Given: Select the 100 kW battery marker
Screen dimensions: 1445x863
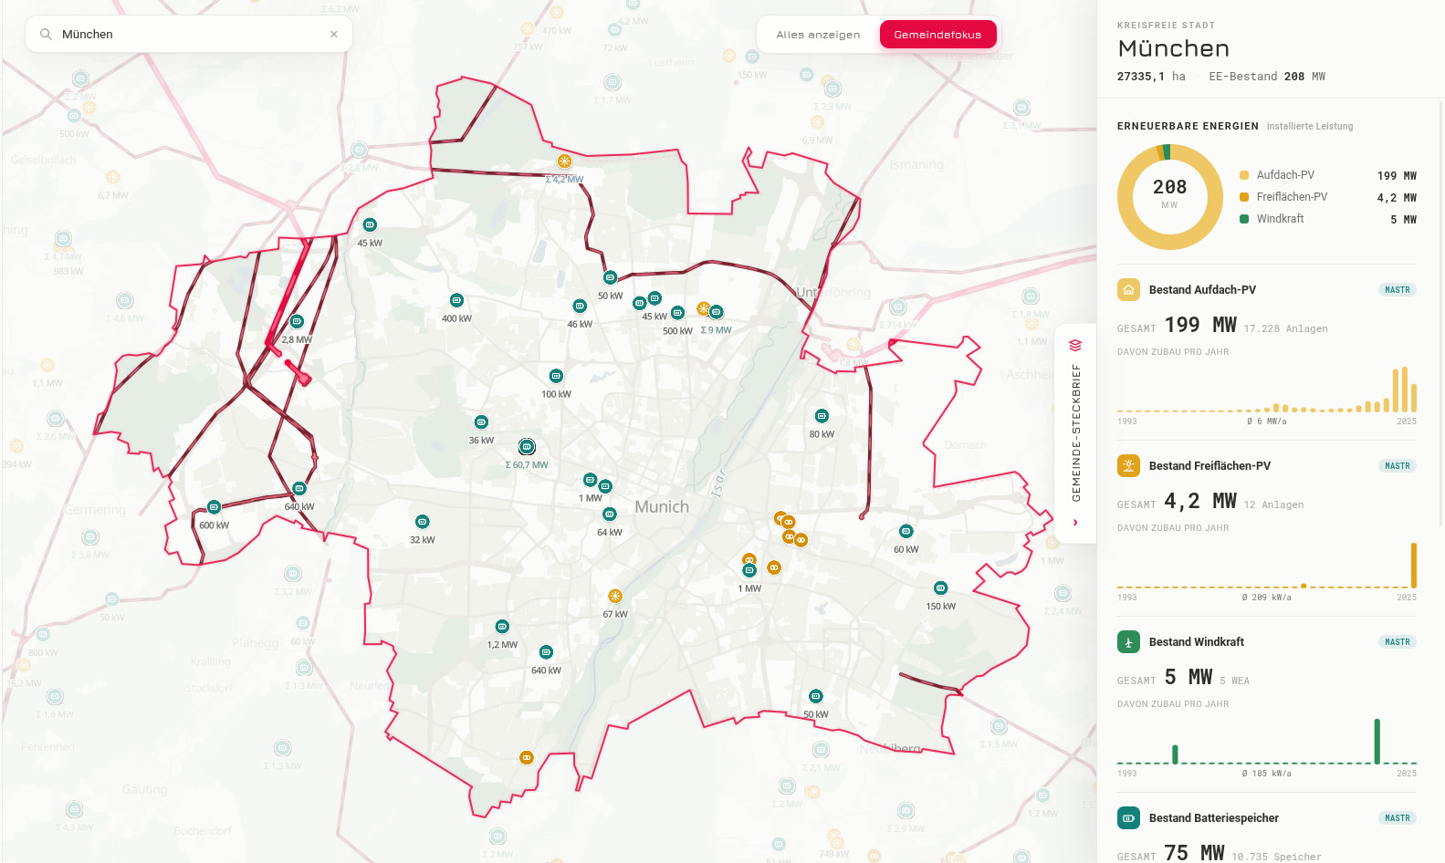Looking at the screenshot, I should point(556,376).
